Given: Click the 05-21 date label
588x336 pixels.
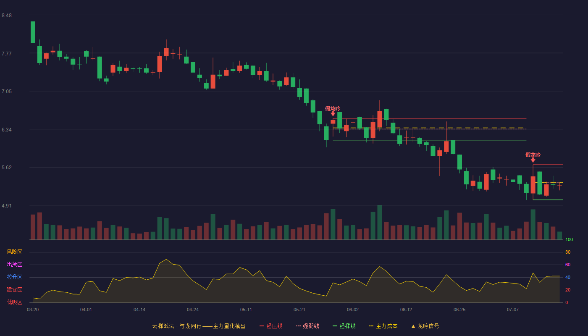Looking at the screenshot, I should coord(299,310).
